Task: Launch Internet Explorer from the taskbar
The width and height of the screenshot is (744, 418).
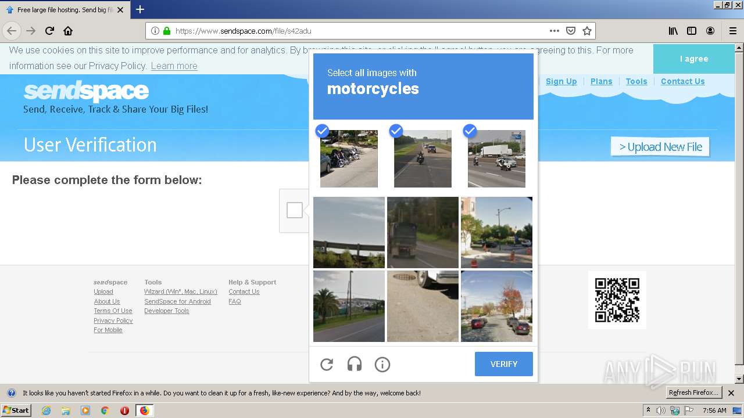Action: (46, 410)
